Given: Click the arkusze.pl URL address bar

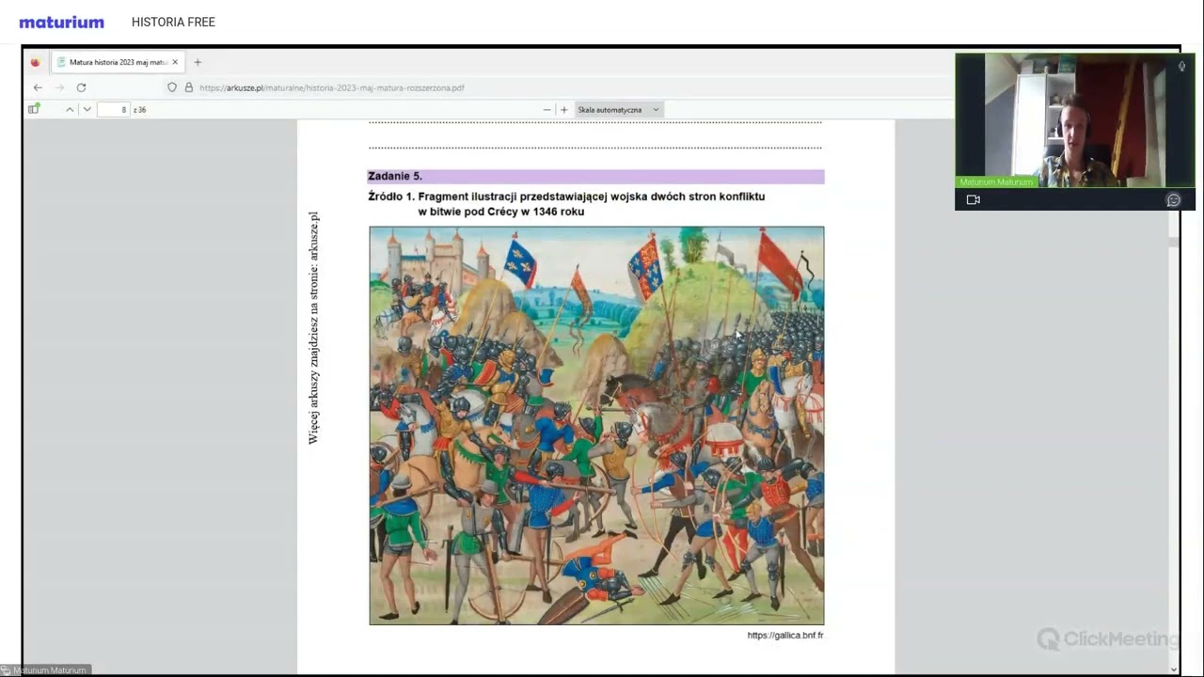Looking at the screenshot, I should point(332,87).
